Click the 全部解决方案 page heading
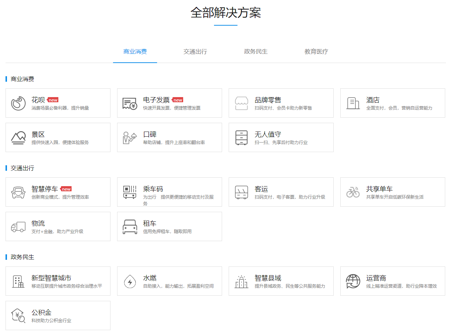The height and width of the screenshot is (332, 450). [226, 12]
